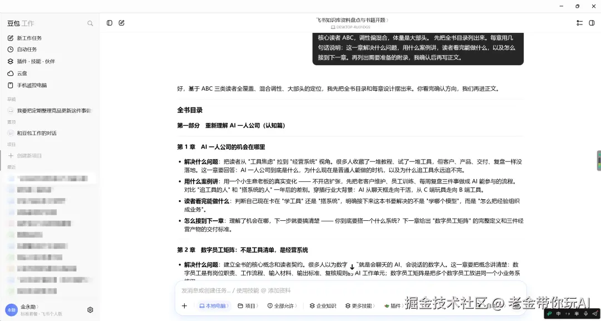Click the first blurred recent conversation row
Image resolution: width=601 pixels, height=321 pixels.
click(50, 179)
